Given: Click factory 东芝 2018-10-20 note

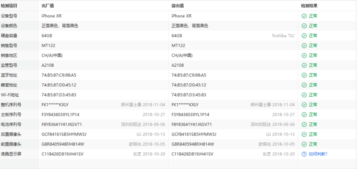Looking at the screenshot, I should [149, 154].
